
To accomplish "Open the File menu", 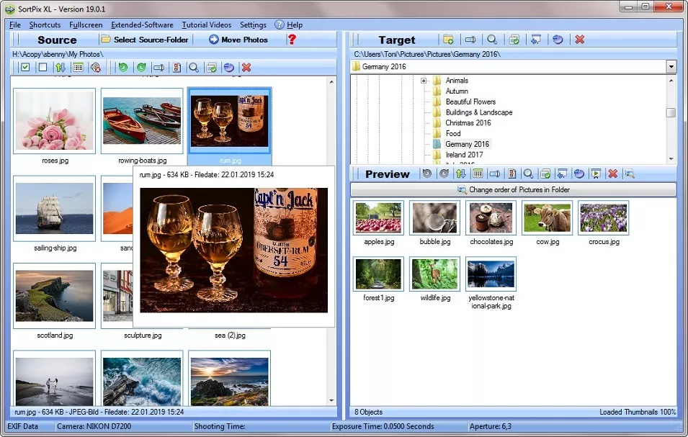I will pos(15,25).
